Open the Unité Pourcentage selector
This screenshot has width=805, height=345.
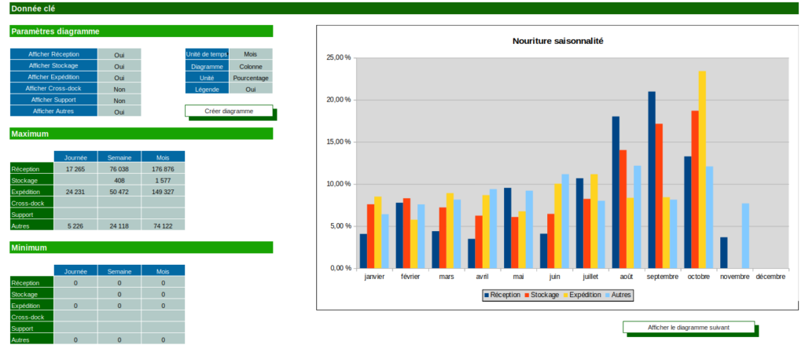pyautogui.click(x=251, y=78)
